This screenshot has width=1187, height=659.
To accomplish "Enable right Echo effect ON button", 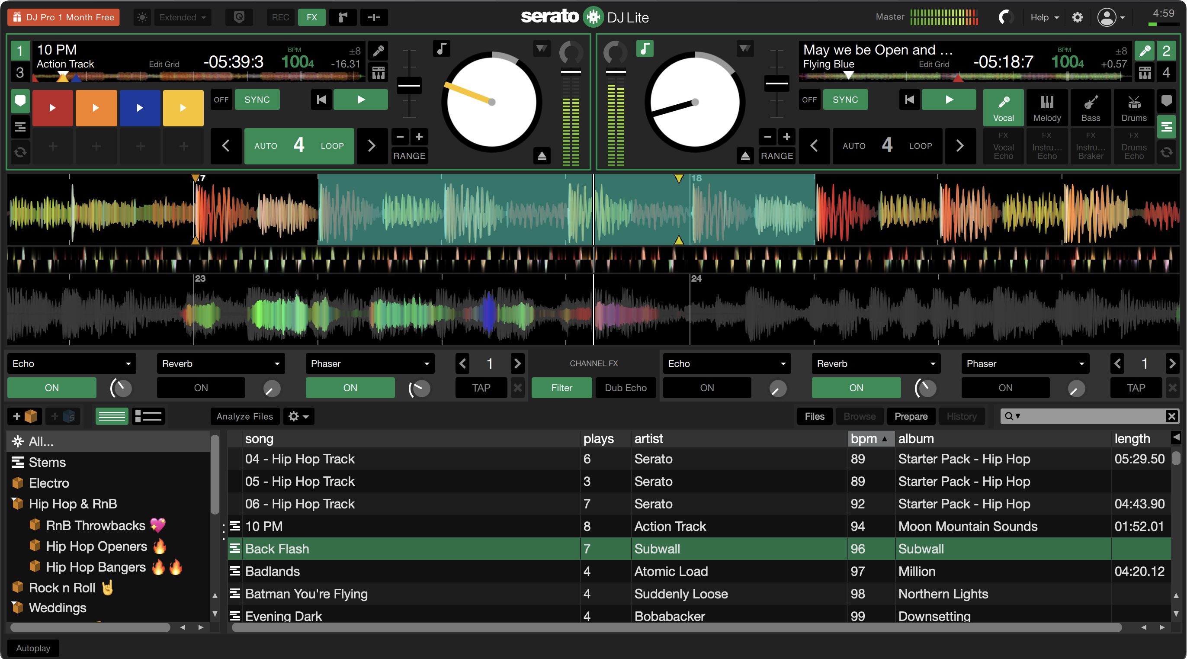I will click(707, 388).
